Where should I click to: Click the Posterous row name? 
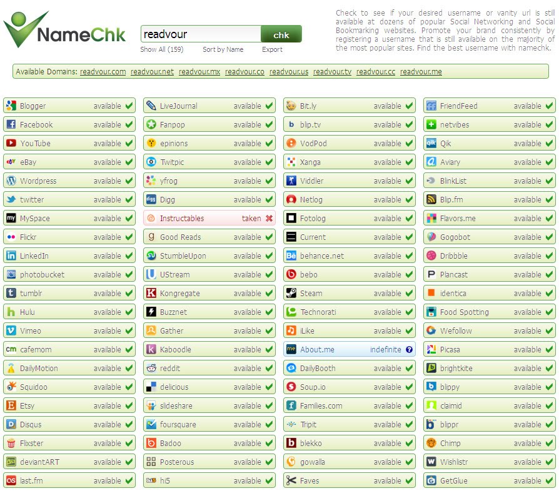[x=177, y=462]
